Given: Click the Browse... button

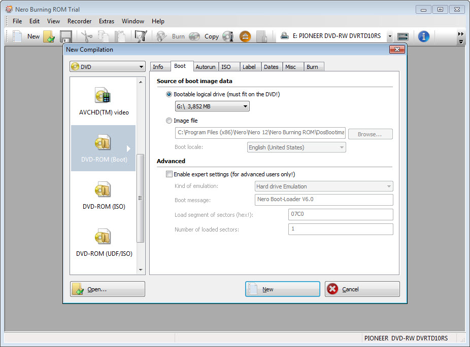Looking at the screenshot, I should click(x=371, y=134).
